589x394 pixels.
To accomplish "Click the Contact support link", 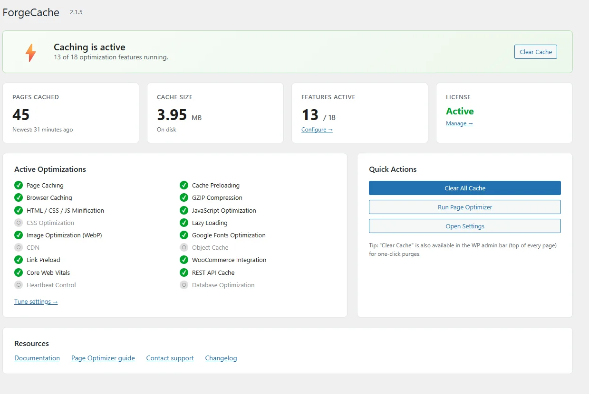I will (170, 358).
